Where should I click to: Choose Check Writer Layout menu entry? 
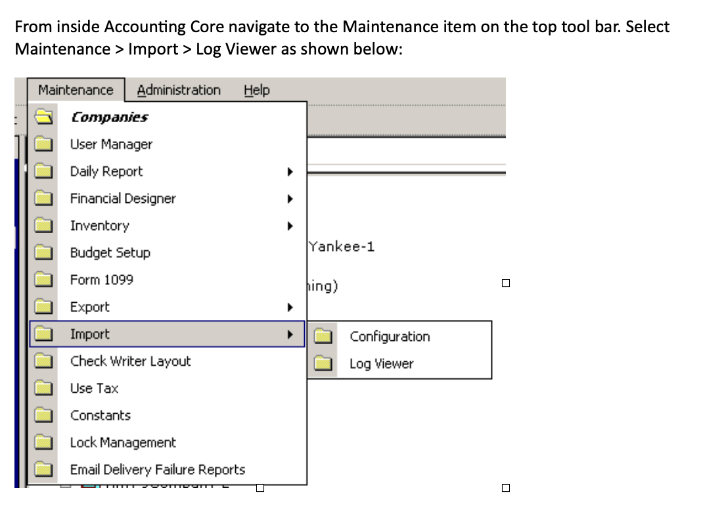click(130, 361)
